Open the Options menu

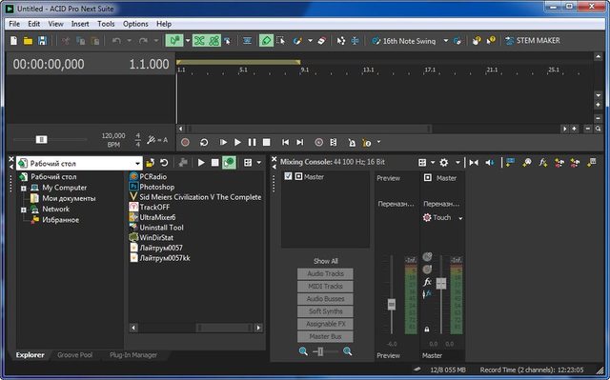click(135, 24)
